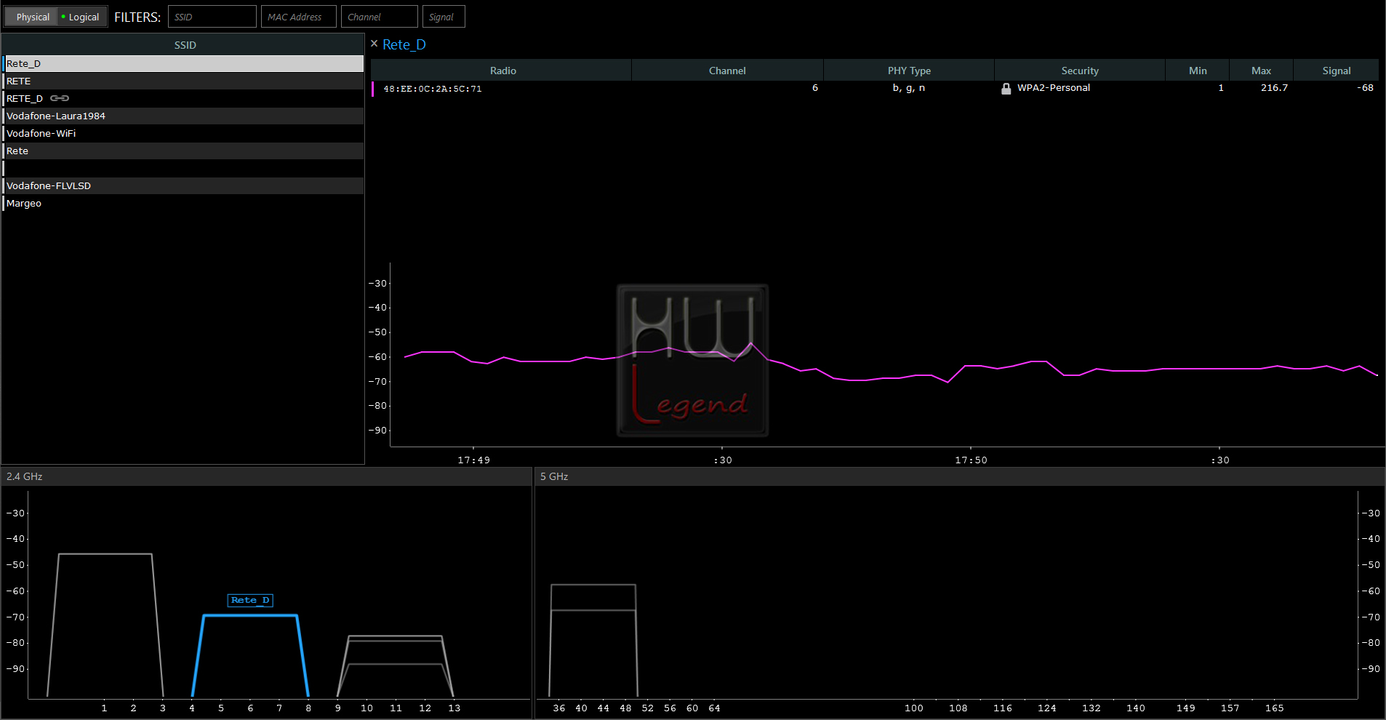Viewport: 1386px width, 720px height.
Task: Click the 5 GHz panel header
Action: coord(960,476)
